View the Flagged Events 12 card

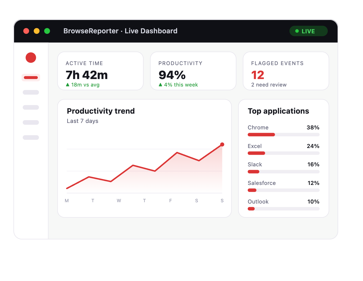click(x=286, y=71)
